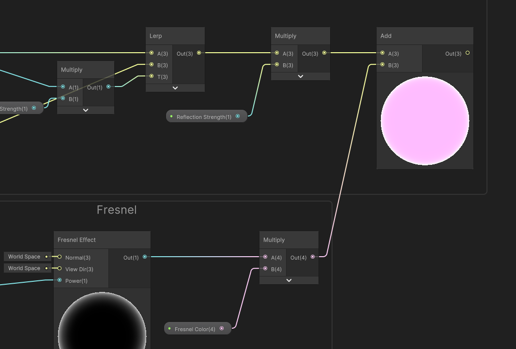Expand the Lerp node preview with its chevron
This screenshot has height=349, width=516.
pos(175,87)
